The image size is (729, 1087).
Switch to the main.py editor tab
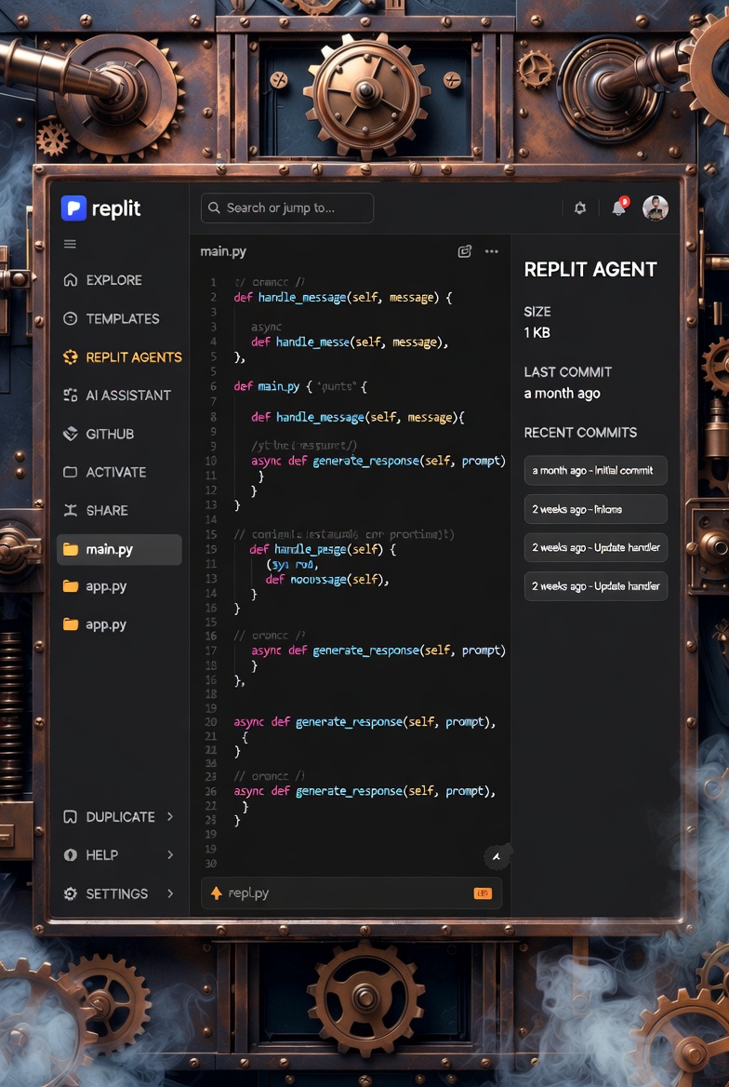click(x=223, y=251)
